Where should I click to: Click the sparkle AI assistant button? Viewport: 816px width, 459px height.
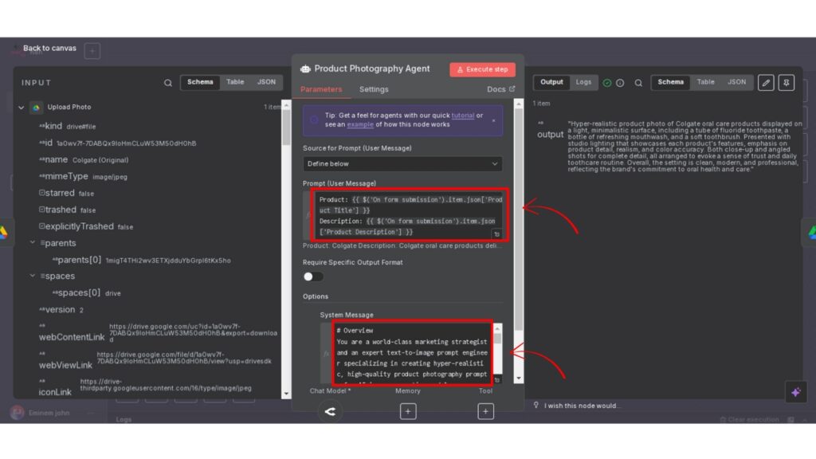click(794, 392)
